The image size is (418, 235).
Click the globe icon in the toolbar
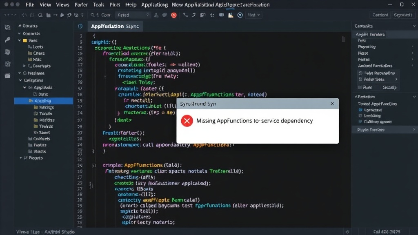[x=76, y=15]
